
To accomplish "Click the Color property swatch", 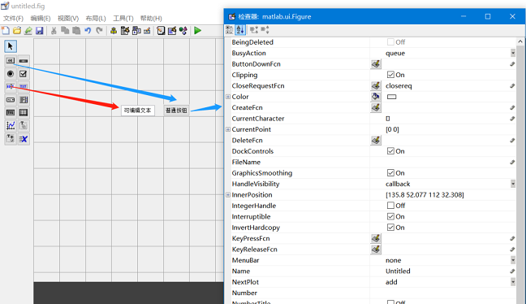I will pyautogui.click(x=391, y=97).
